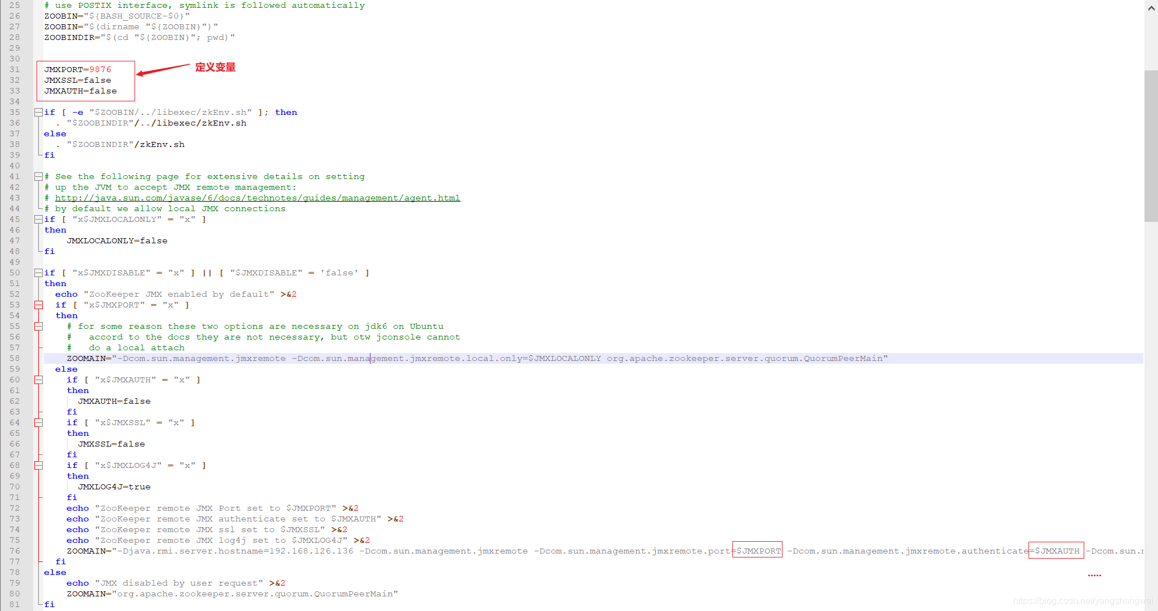Fold the comment block at line 55
Screen dimensions: 1158x611
(38, 326)
